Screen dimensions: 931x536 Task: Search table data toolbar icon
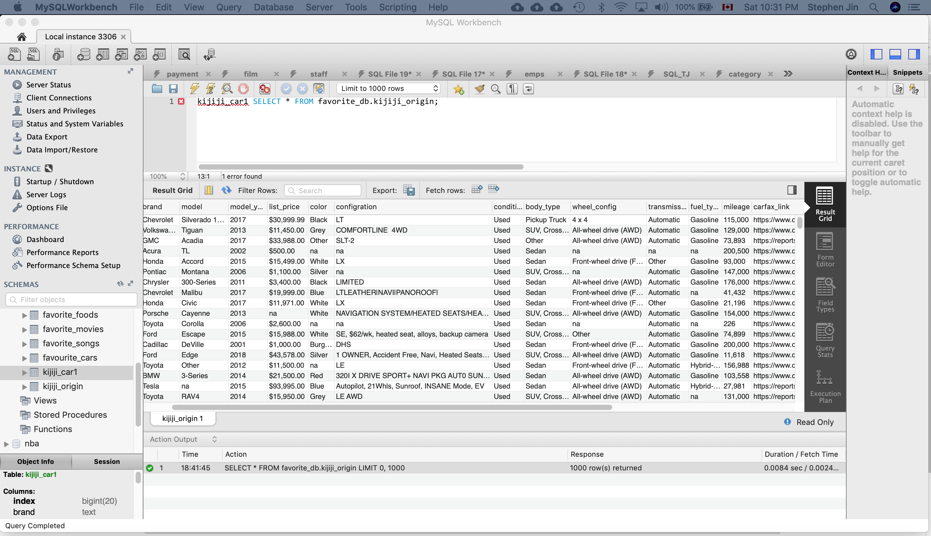[184, 55]
